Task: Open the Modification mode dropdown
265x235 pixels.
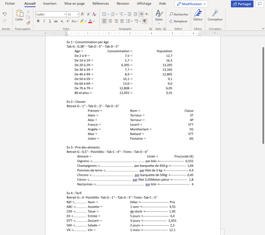Action: [x=191, y=4]
